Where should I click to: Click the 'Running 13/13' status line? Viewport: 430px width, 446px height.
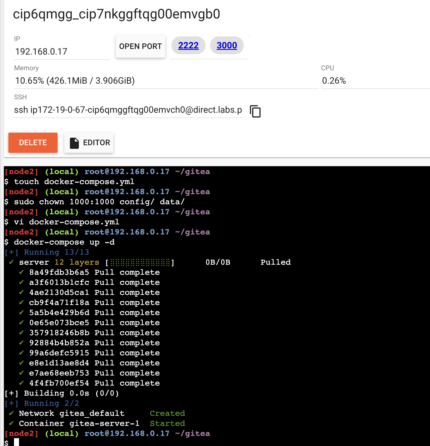click(x=47, y=252)
